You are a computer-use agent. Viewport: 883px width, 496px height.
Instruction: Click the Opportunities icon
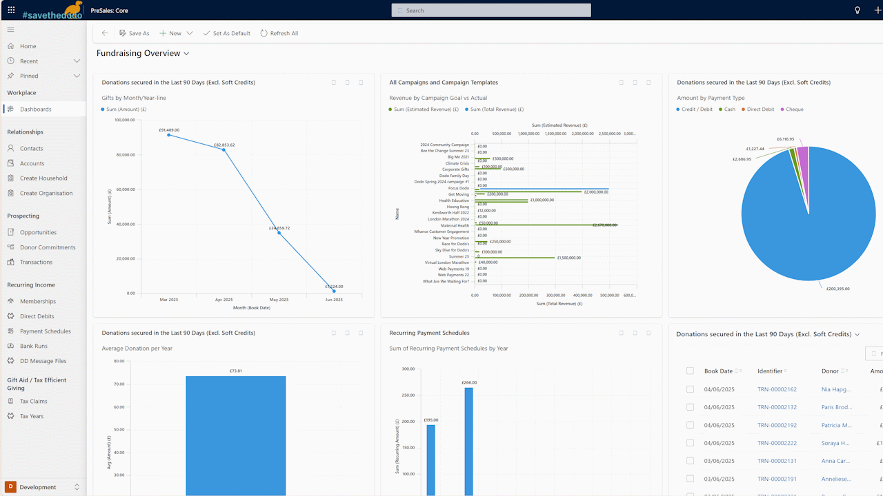11,232
